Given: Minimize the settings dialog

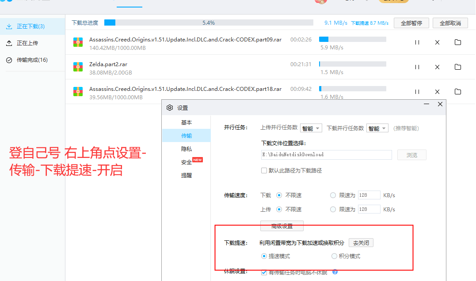Looking at the screenshot, I should pyautogui.click(x=426, y=104).
